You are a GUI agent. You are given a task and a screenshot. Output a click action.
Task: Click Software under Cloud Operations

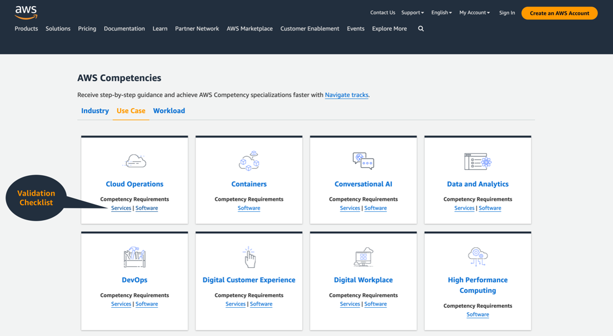(x=147, y=208)
